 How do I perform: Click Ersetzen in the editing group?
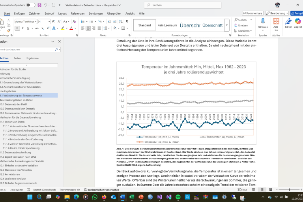click(x=243, y=25)
